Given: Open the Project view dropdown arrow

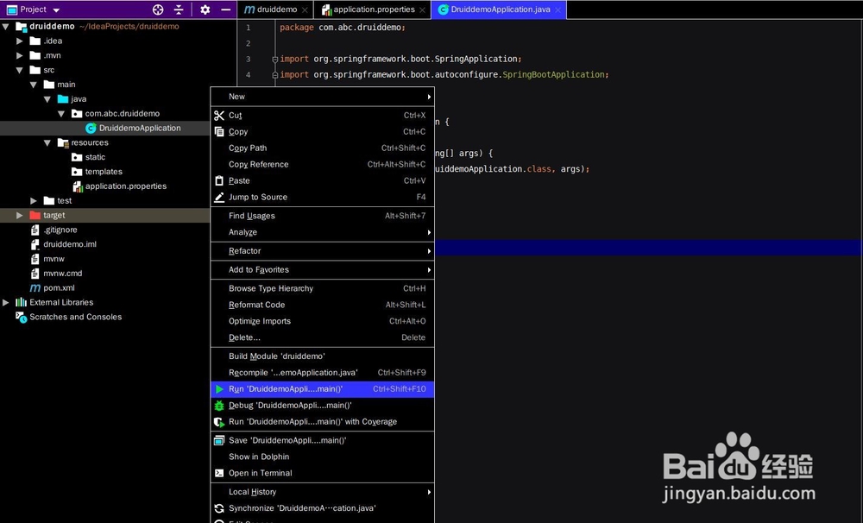Looking at the screenshot, I should 56,9.
